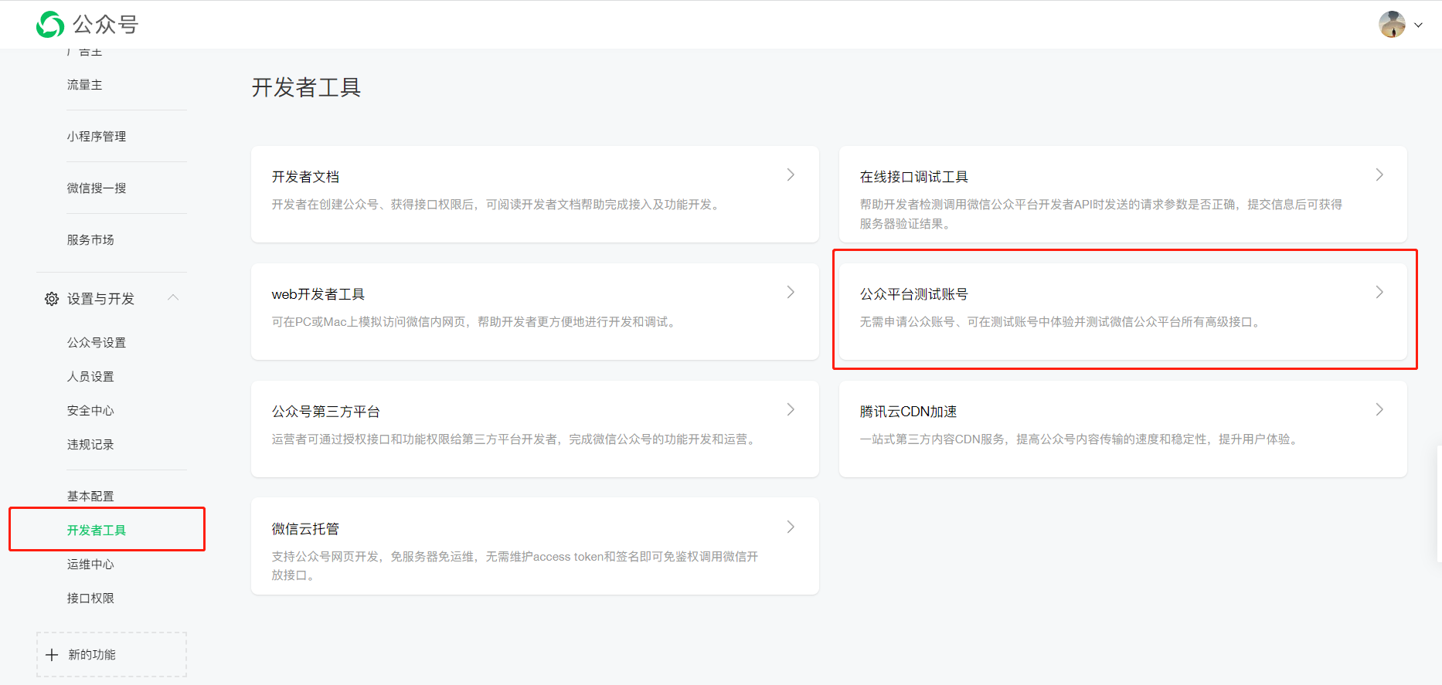Click the 公众号 title text in header
This screenshot has width=1442, height=685.
(x=105, y=25)
